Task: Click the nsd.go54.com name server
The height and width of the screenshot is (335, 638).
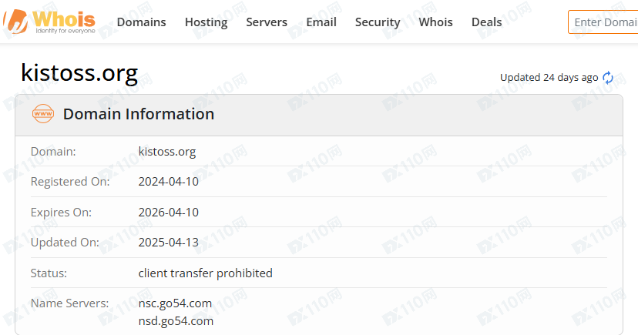Action: pos(175,320)
